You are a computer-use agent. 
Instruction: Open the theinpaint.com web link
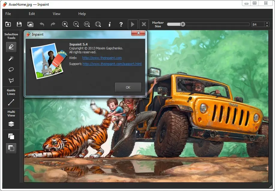[102, 58]
